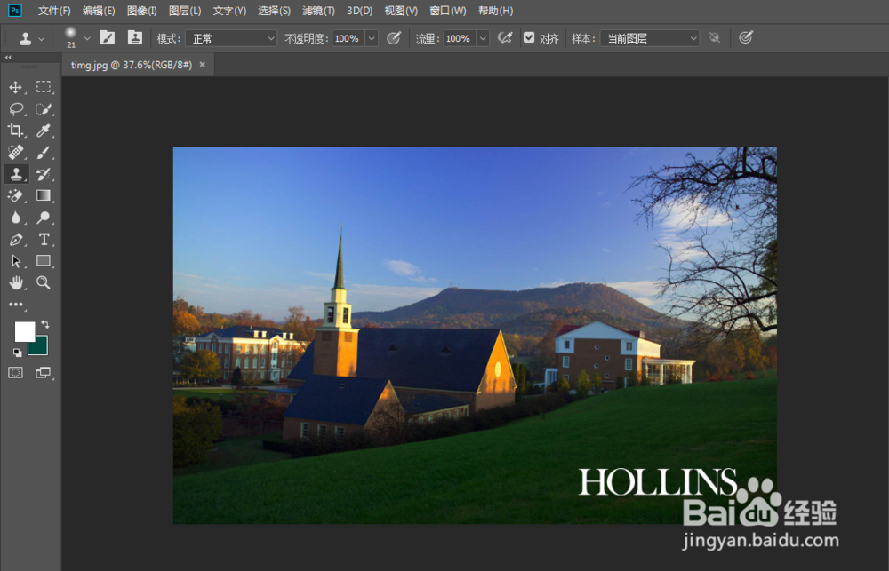Image resolution: width=889 pixels, height=571 pixels.
Task: Open the 选择(S) menu
Action: tap(275, 11)
